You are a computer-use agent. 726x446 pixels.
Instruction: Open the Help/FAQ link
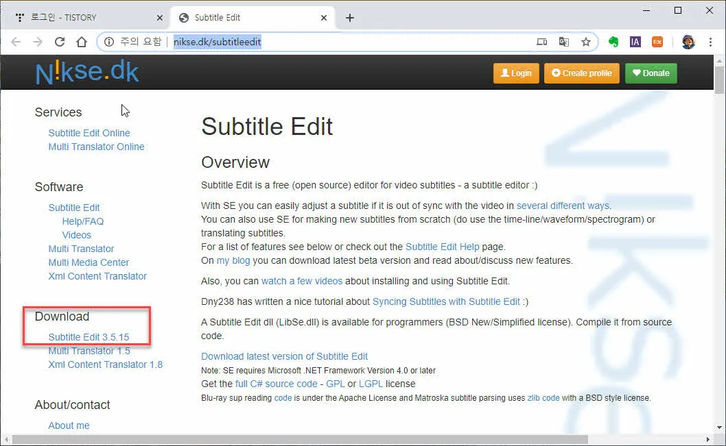83,221
